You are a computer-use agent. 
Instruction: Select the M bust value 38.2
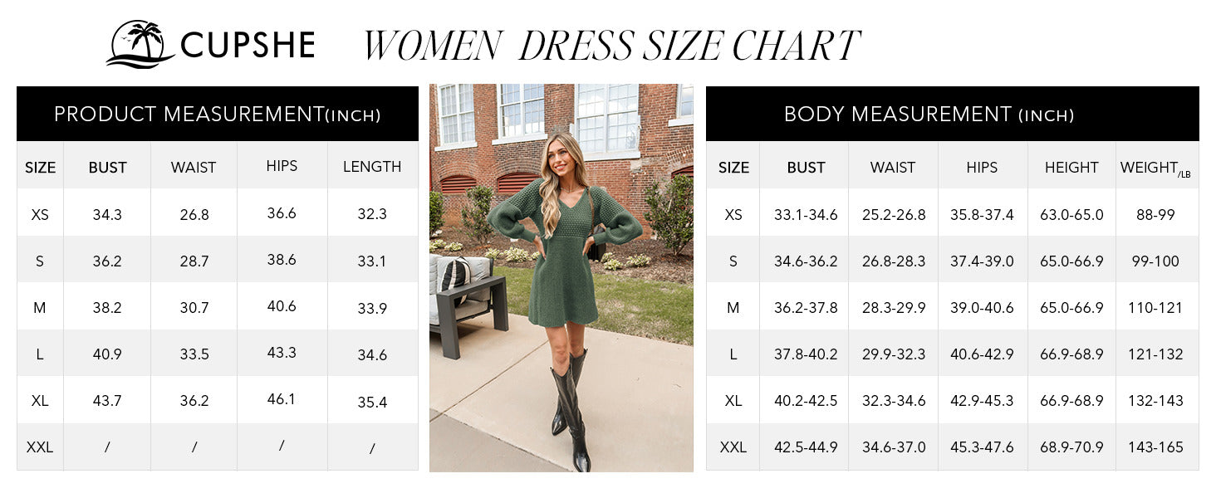(x=107, y=308)
